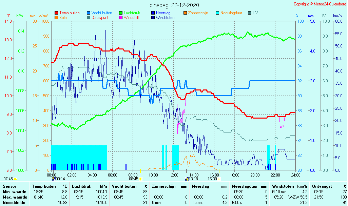
Task: Click the red Temp buiten legend square
Action: click(56, 13)
